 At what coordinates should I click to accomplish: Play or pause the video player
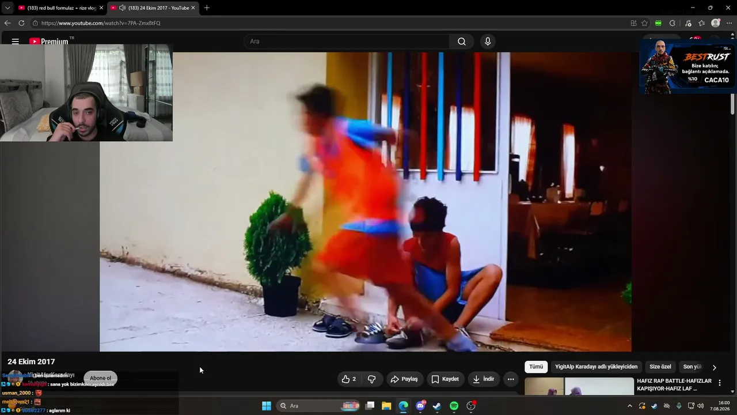[x=366, y=202]
